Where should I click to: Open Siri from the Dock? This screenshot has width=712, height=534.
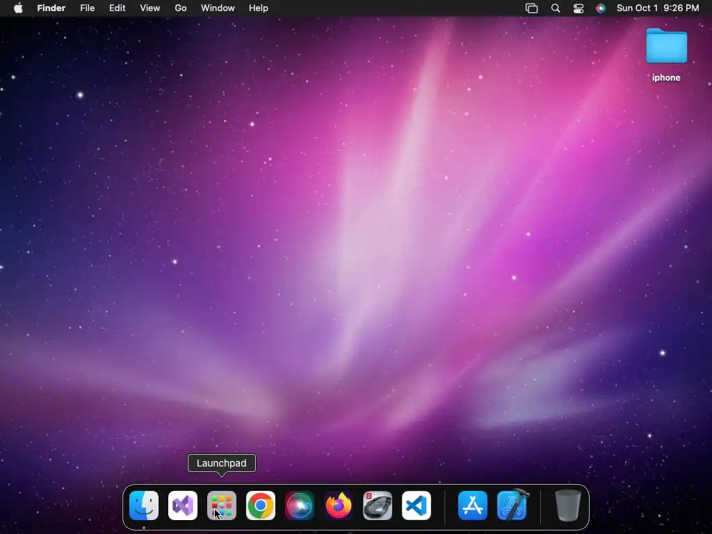point(299,505)
